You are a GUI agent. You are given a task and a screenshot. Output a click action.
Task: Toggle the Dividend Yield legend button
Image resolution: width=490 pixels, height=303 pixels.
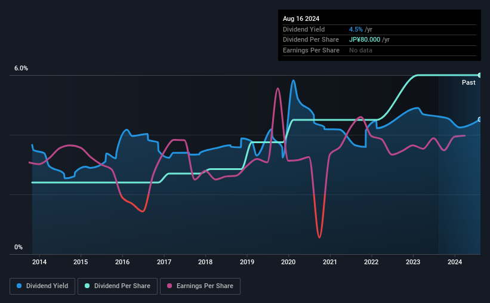tap(42, 286)
